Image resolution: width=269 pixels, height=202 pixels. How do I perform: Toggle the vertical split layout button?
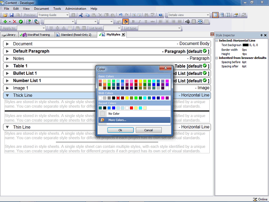coord(228,15)
